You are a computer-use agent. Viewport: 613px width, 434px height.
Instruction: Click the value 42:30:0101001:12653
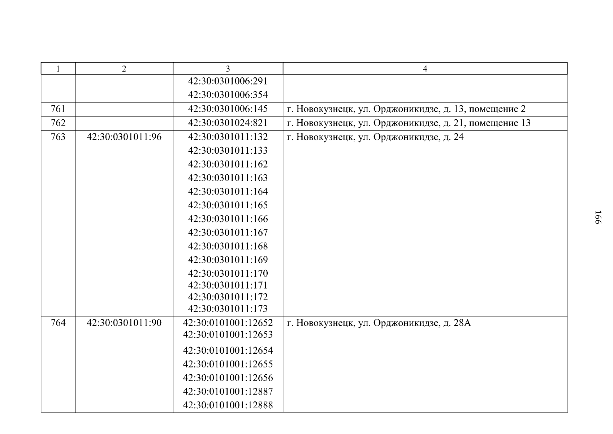click(x=228, y=335)
